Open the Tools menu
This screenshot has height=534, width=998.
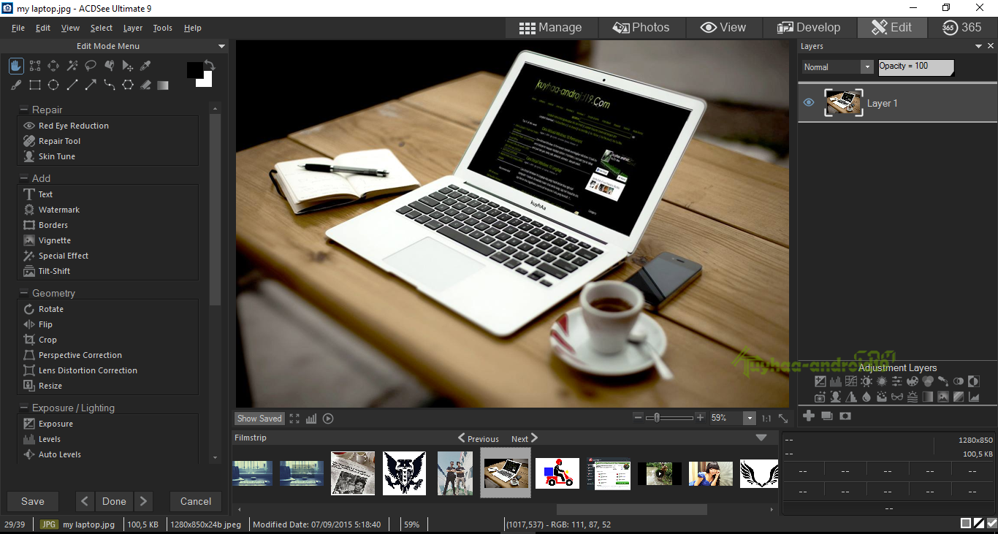(163, 28)
